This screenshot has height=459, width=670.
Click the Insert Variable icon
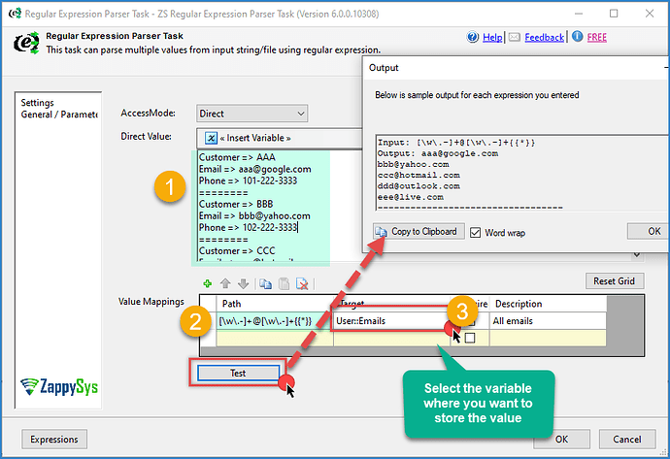pos(211,138)
